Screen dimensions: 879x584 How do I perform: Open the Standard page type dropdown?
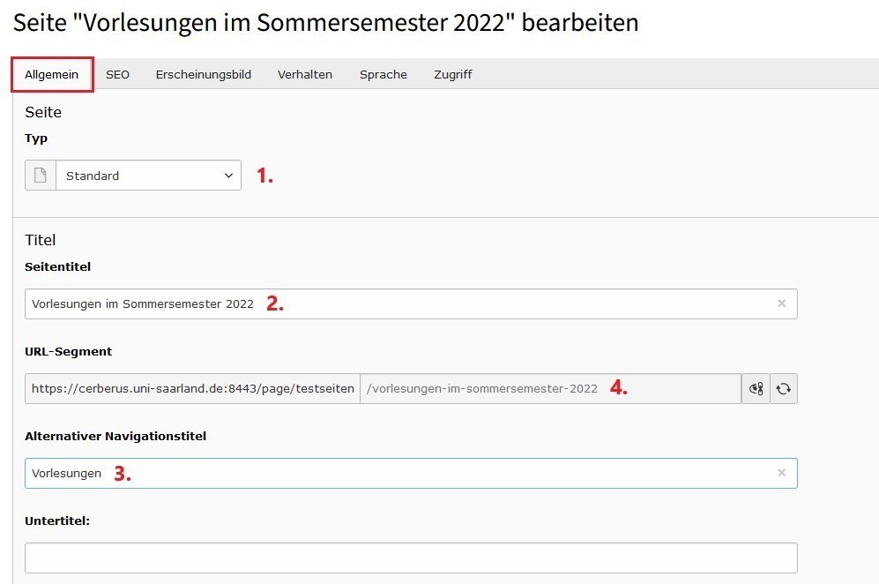coord(148,175)
